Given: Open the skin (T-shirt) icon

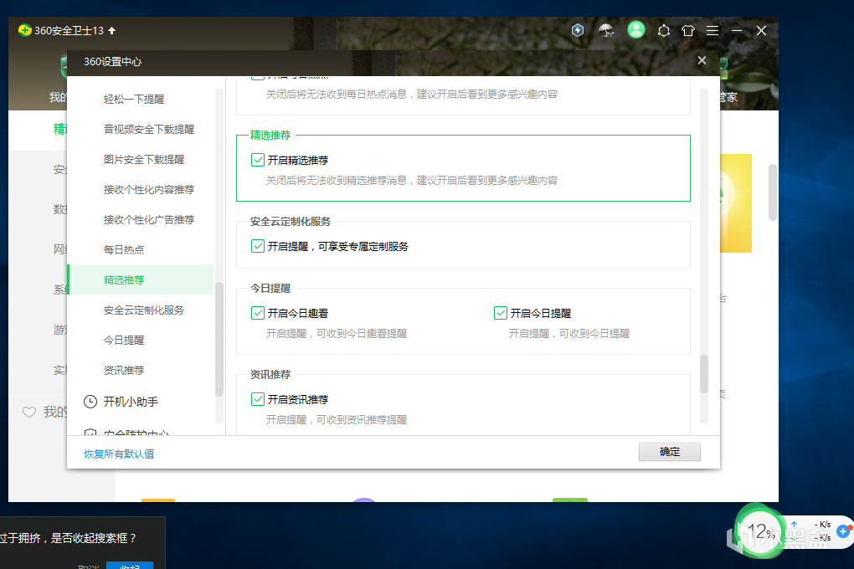Looking at the screenshot, I should coord(688,31).
